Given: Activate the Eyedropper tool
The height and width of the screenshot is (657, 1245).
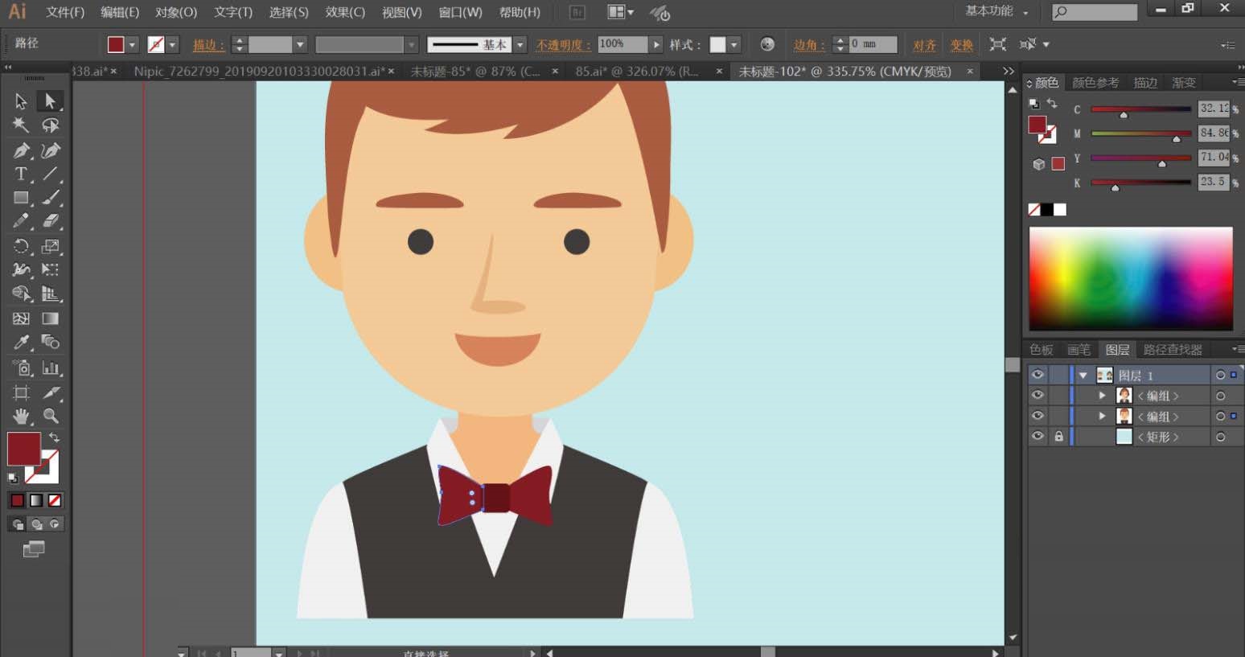Looking at the screenshot, I should 21,343.
